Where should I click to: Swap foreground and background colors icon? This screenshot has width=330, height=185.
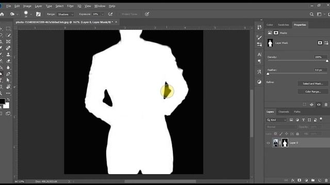coord(8,100)
